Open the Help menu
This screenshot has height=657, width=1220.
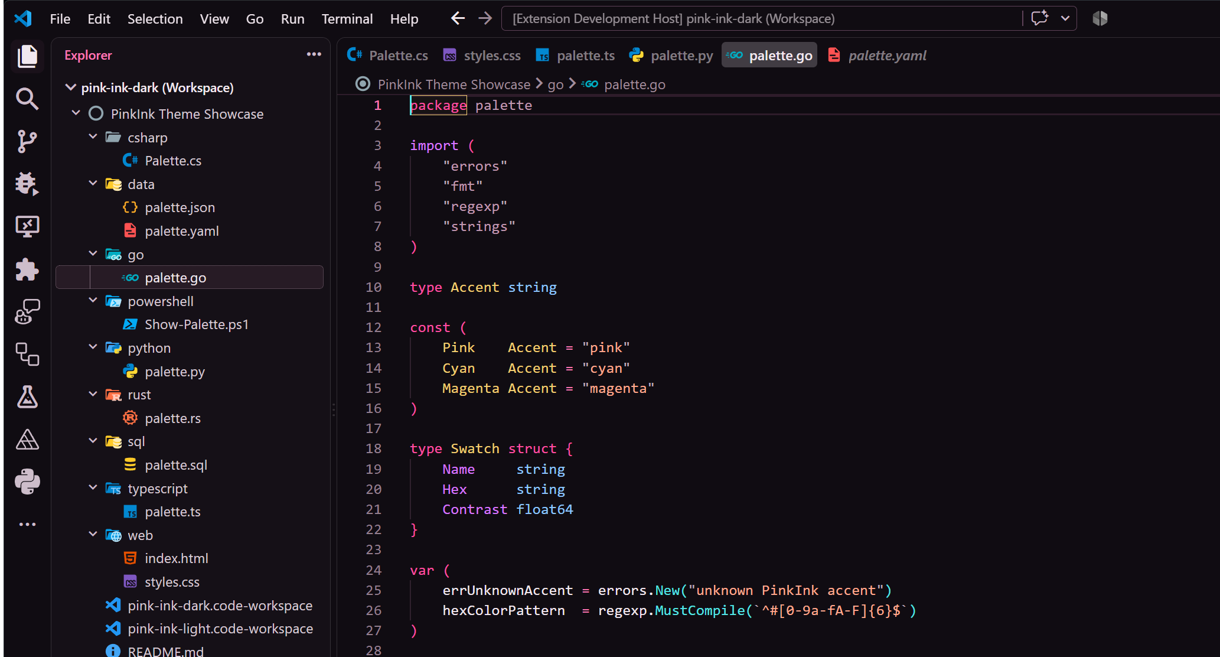404,19
